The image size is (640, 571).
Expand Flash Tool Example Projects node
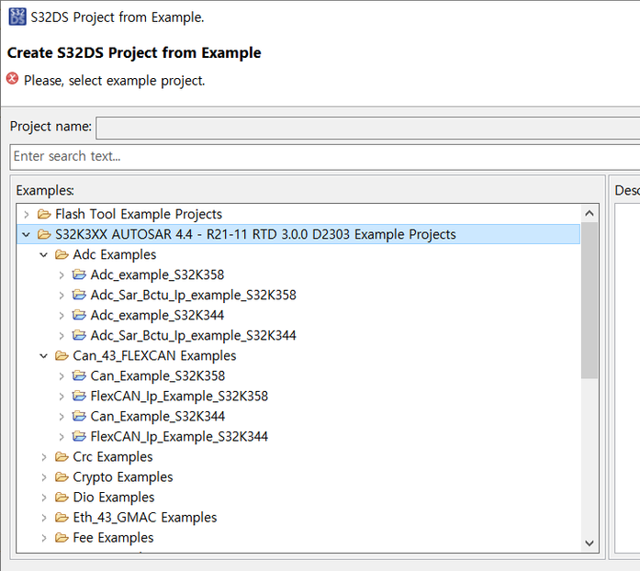click(27, 214)
